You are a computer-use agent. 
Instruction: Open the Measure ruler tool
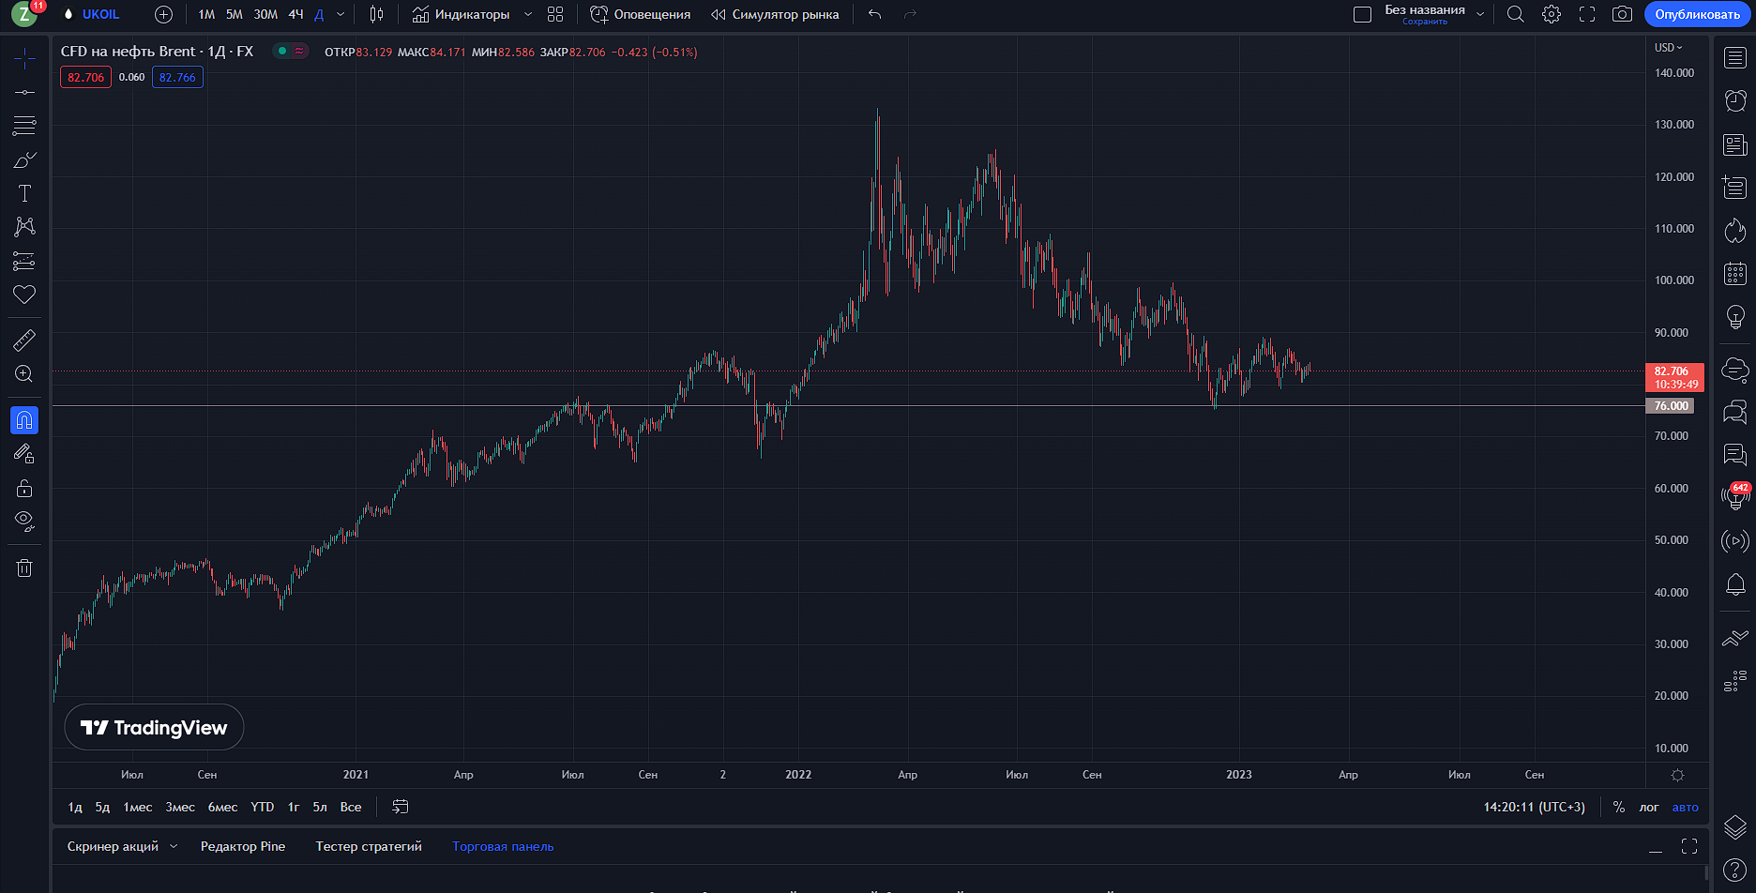[x=24, y=340]
